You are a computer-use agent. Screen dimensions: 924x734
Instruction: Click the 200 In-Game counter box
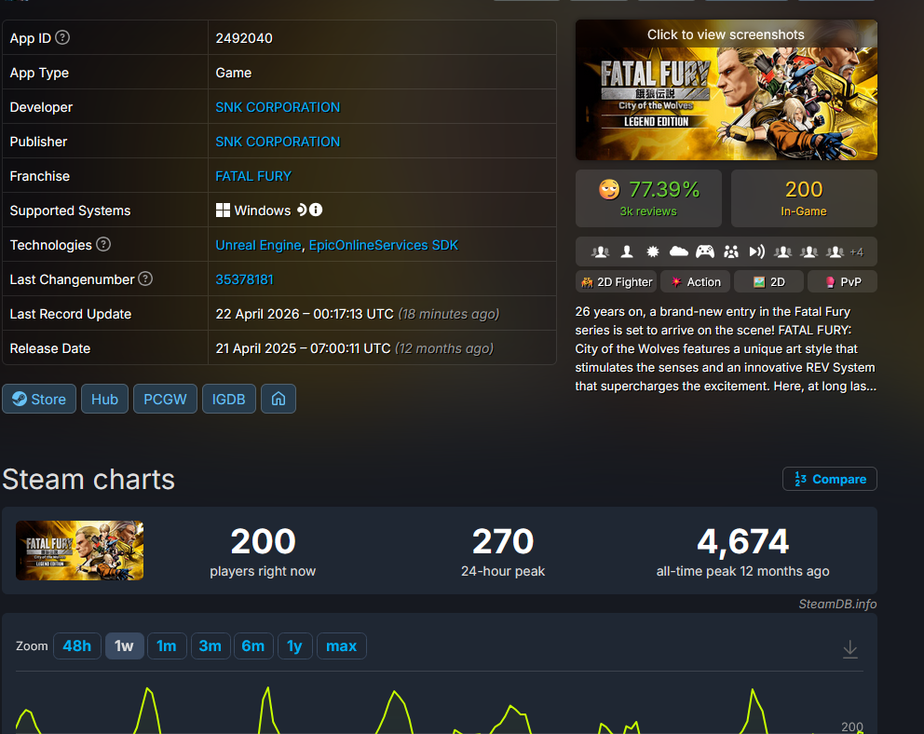point(804,198)
